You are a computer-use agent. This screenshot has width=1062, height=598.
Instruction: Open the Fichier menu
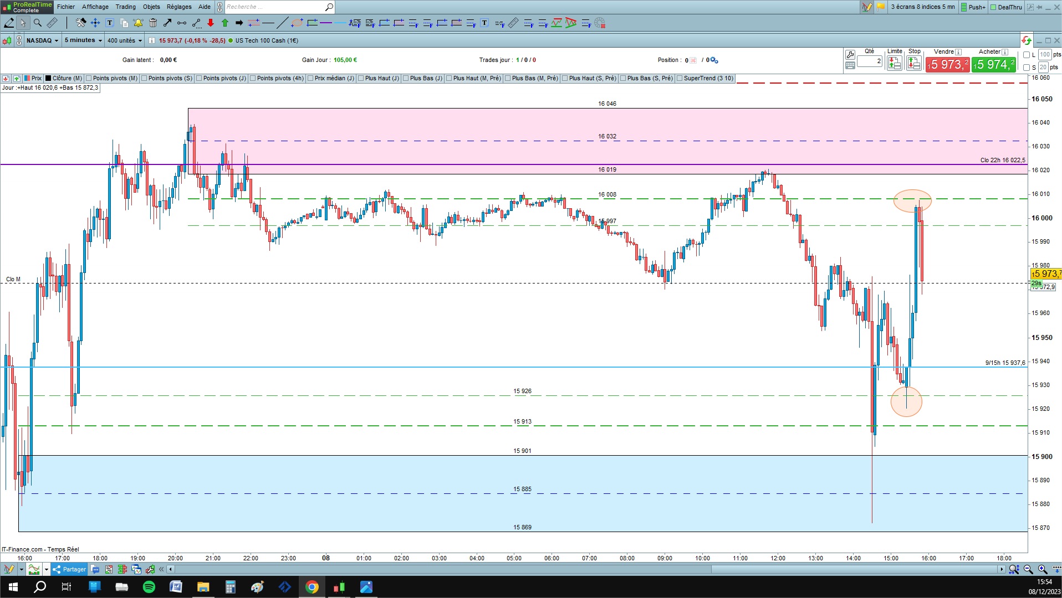(66, 7)
